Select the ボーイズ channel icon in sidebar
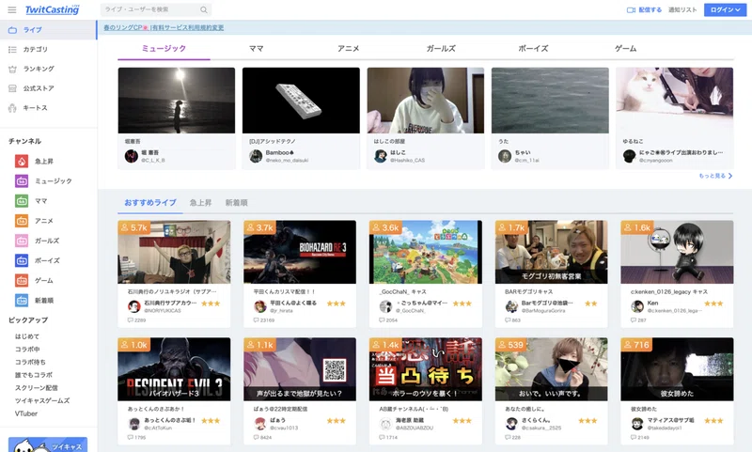The image size is (752, 452). tap(22, 260)
